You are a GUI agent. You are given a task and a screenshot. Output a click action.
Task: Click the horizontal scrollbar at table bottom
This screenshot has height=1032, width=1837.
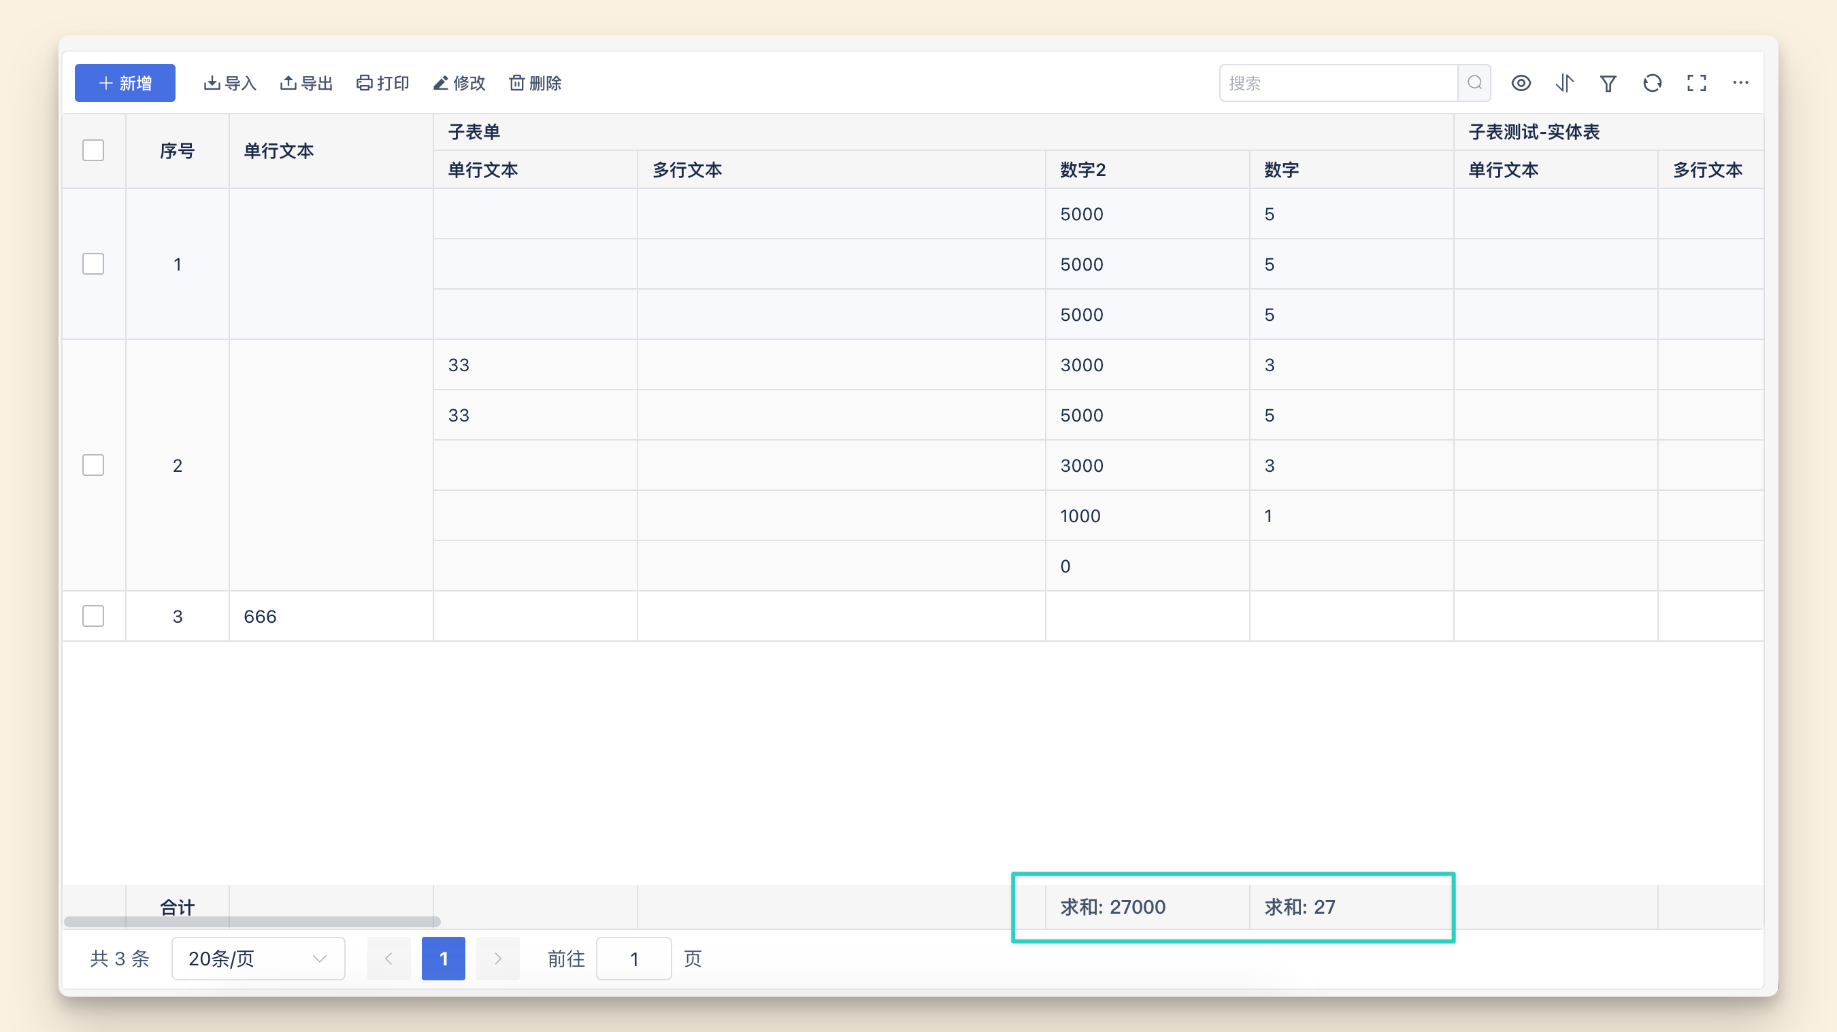(x=252, y=922)
